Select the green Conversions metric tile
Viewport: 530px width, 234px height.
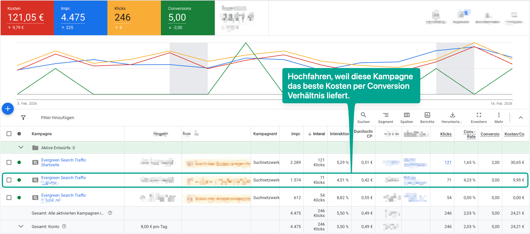tap(188, 18)
